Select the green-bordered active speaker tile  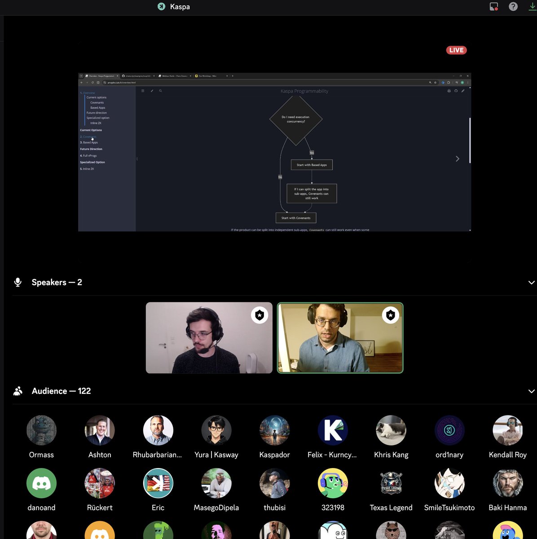point(340,338)
